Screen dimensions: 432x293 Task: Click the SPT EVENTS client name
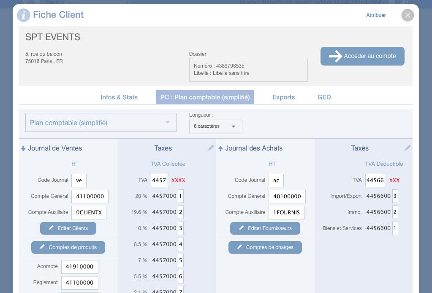53,37
